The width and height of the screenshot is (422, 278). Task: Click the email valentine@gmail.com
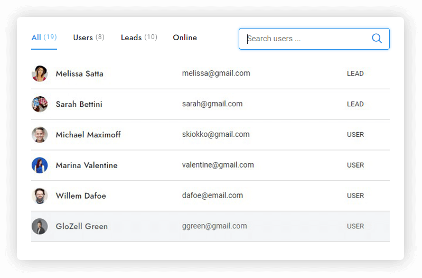point(218,165)
